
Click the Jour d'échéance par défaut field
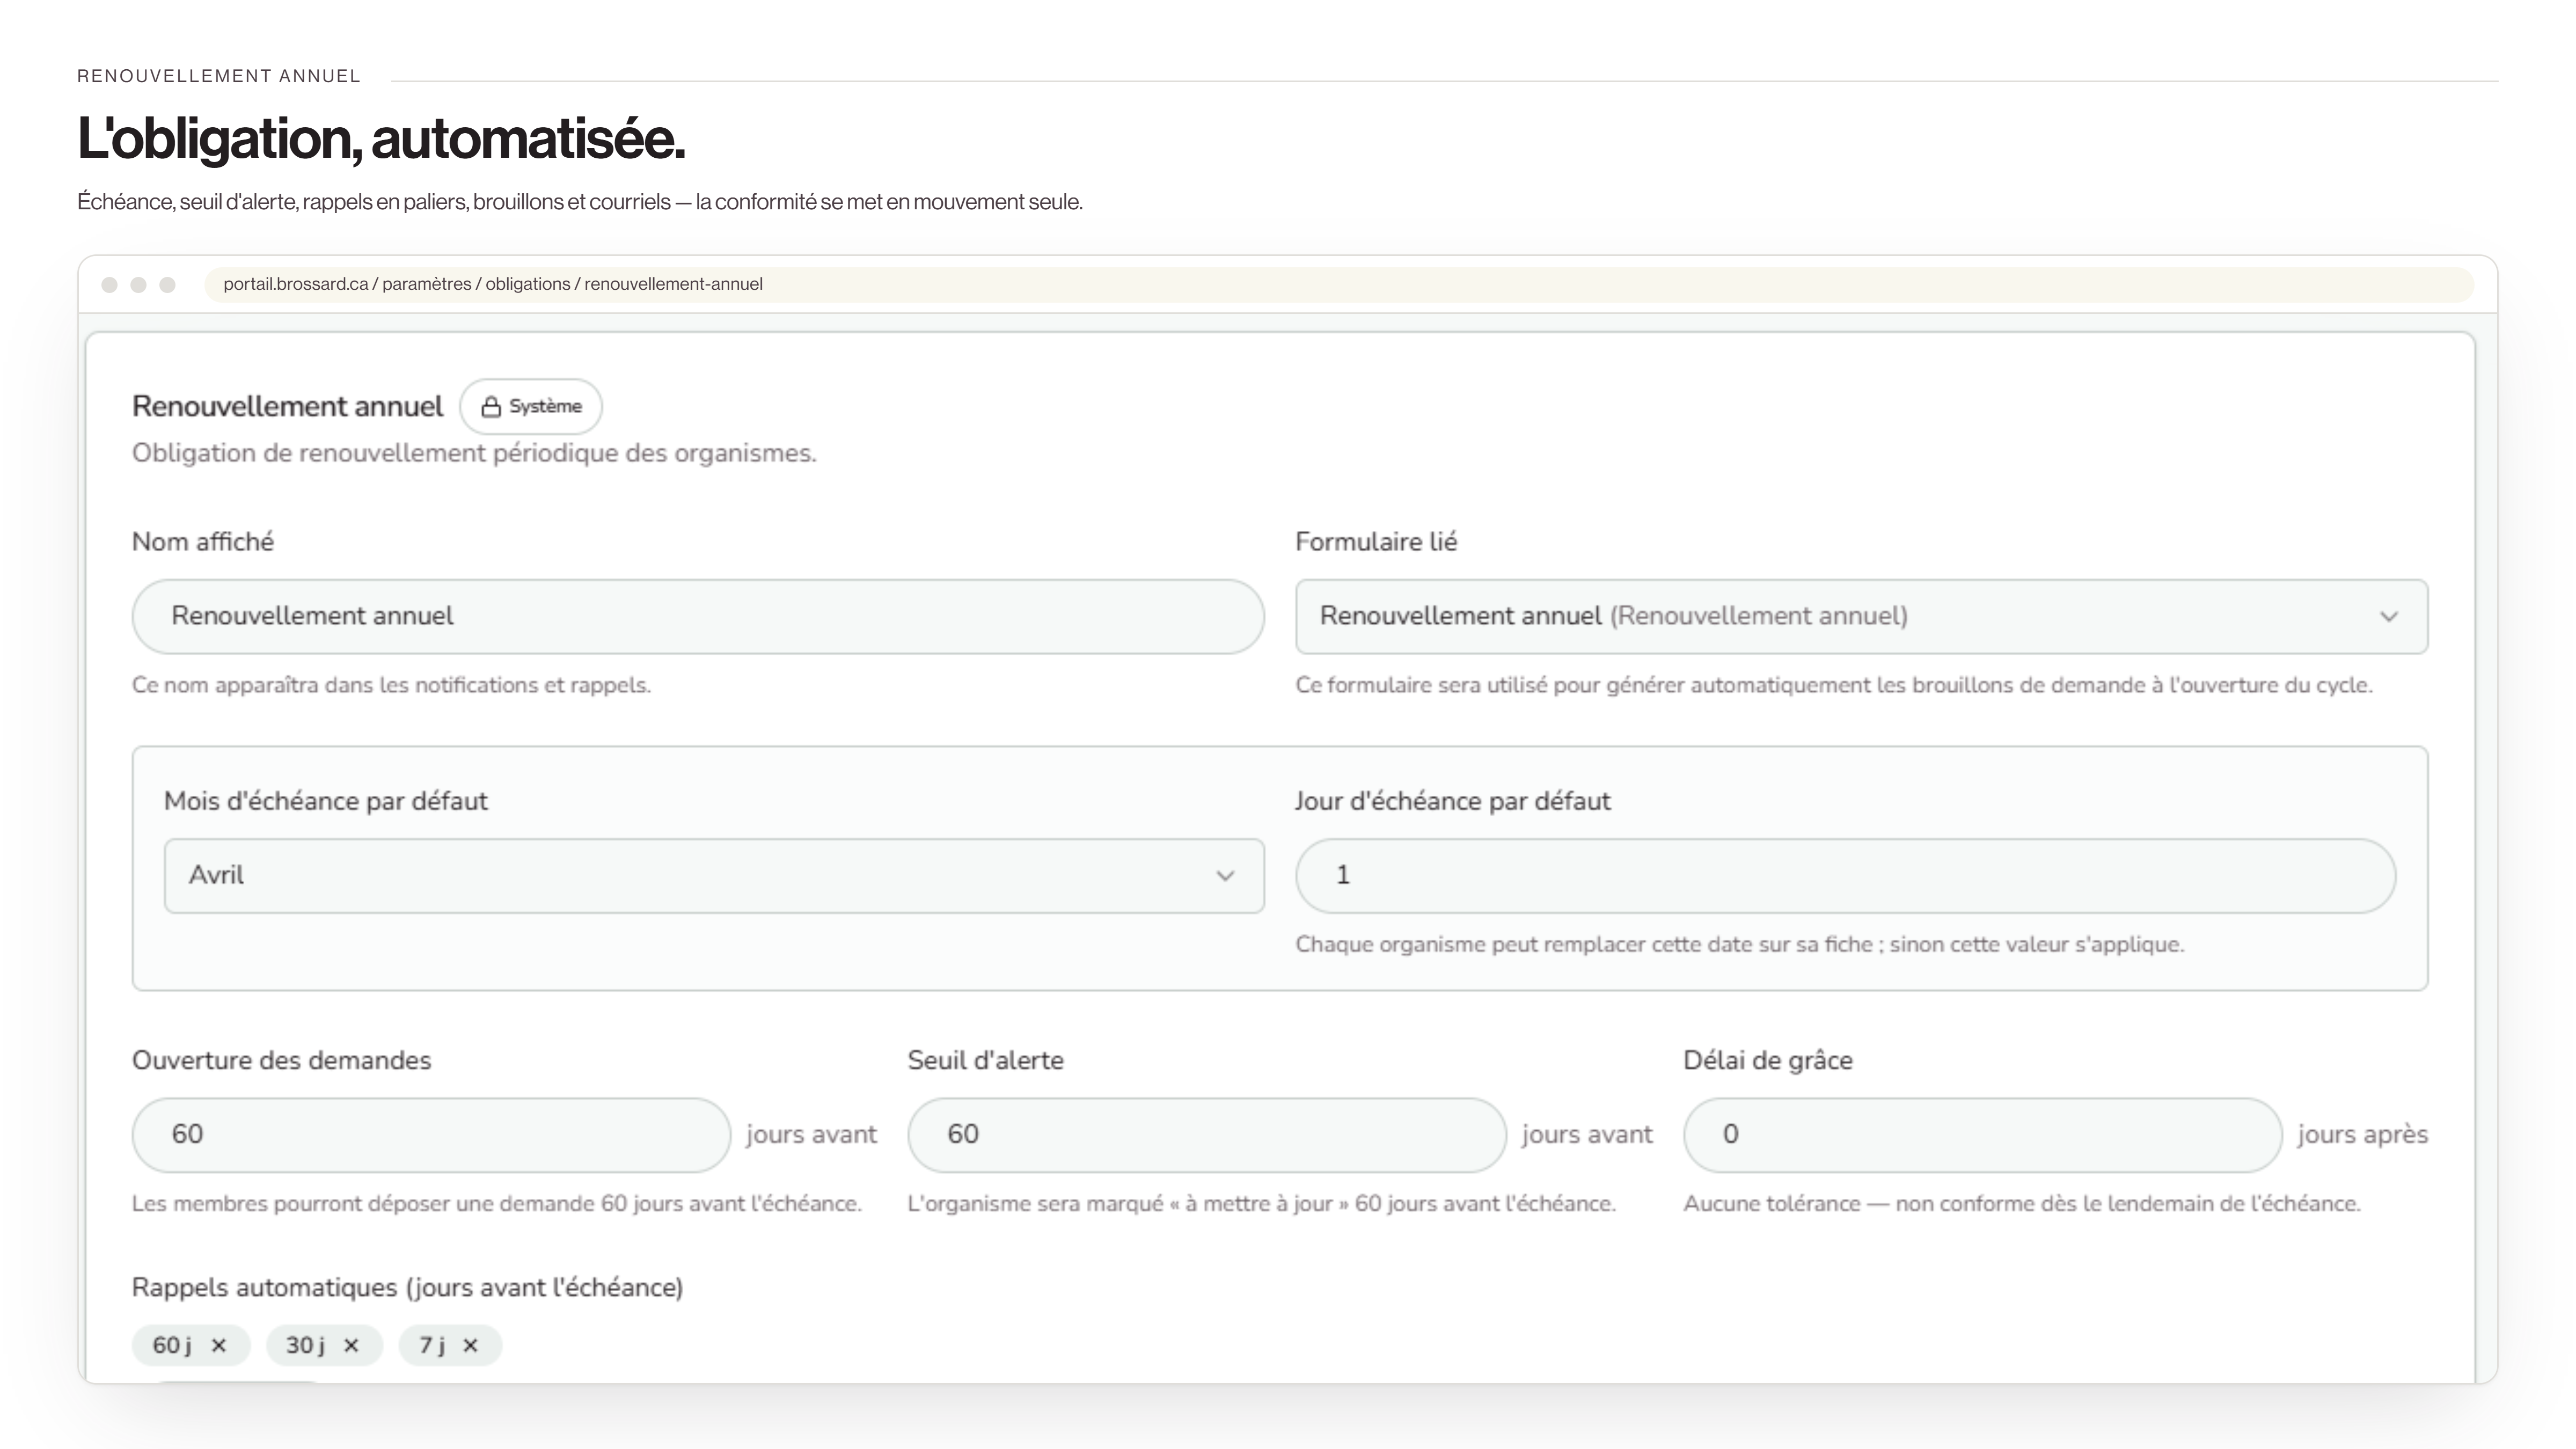click(x=1845, y=875)
